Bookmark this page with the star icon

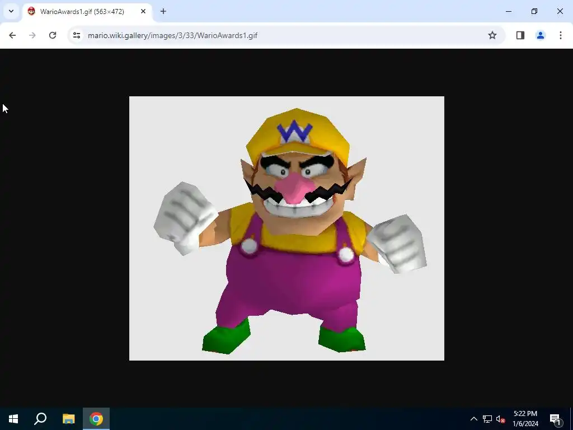(x=492, y=35)
